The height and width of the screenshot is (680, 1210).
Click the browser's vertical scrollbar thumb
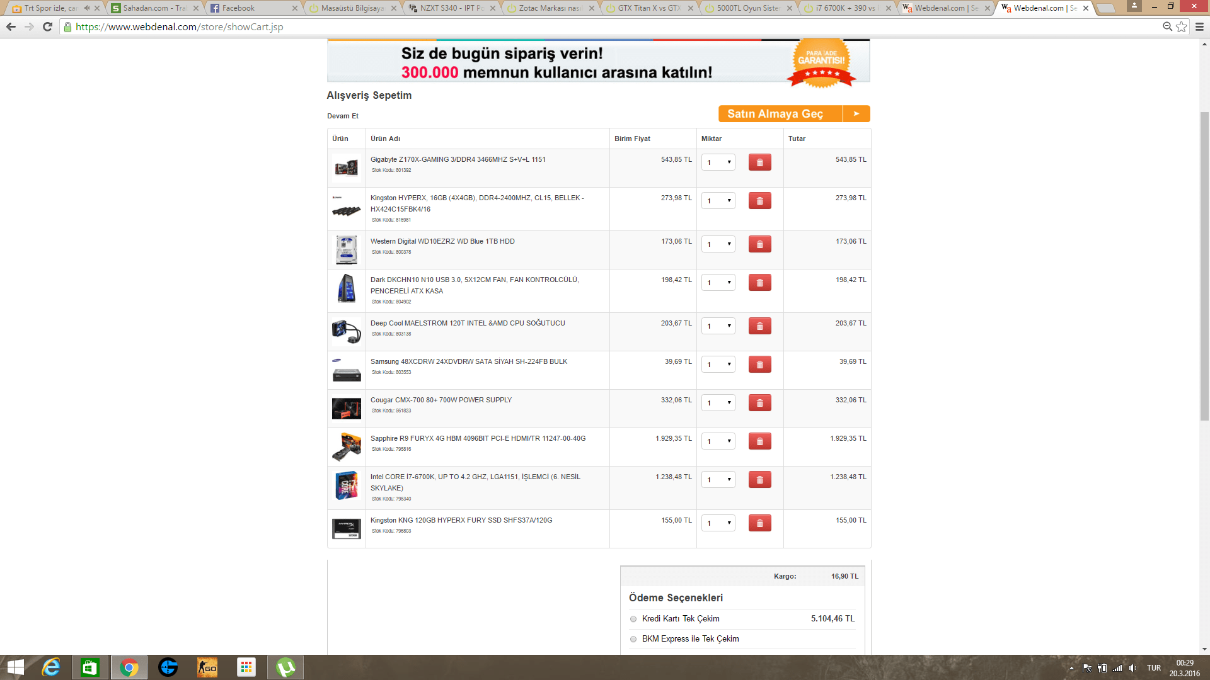tap(1204, 264)
